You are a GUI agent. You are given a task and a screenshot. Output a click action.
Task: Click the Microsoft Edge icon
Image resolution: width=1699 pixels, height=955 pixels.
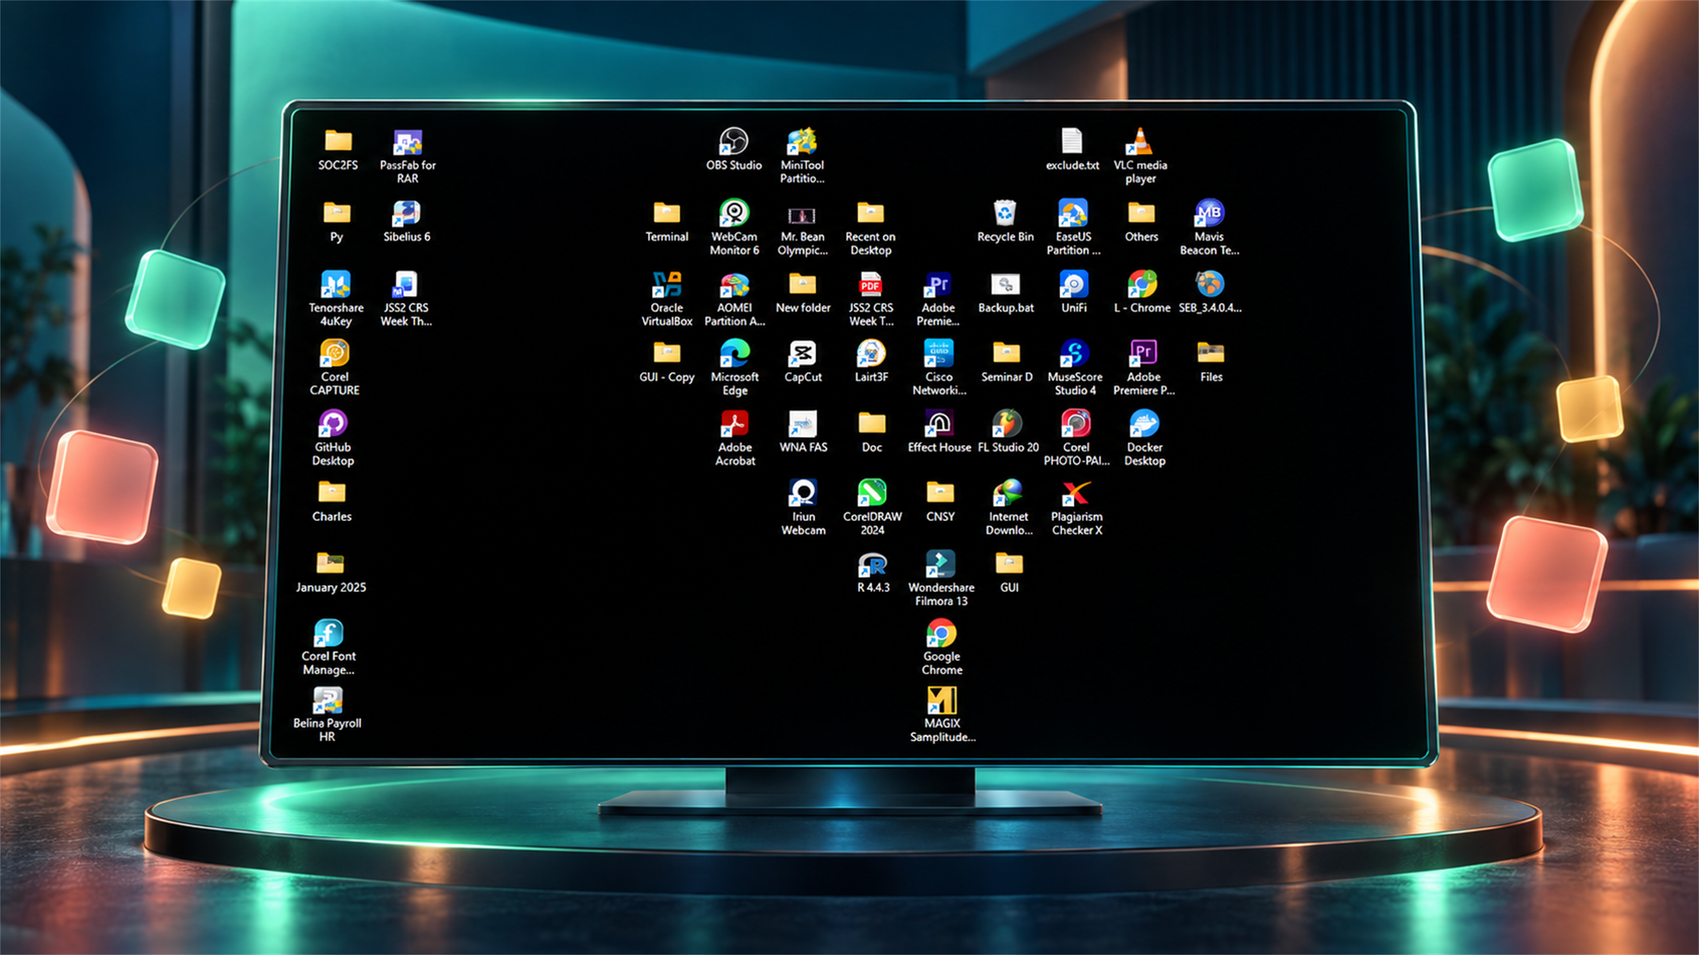point(735,354)
